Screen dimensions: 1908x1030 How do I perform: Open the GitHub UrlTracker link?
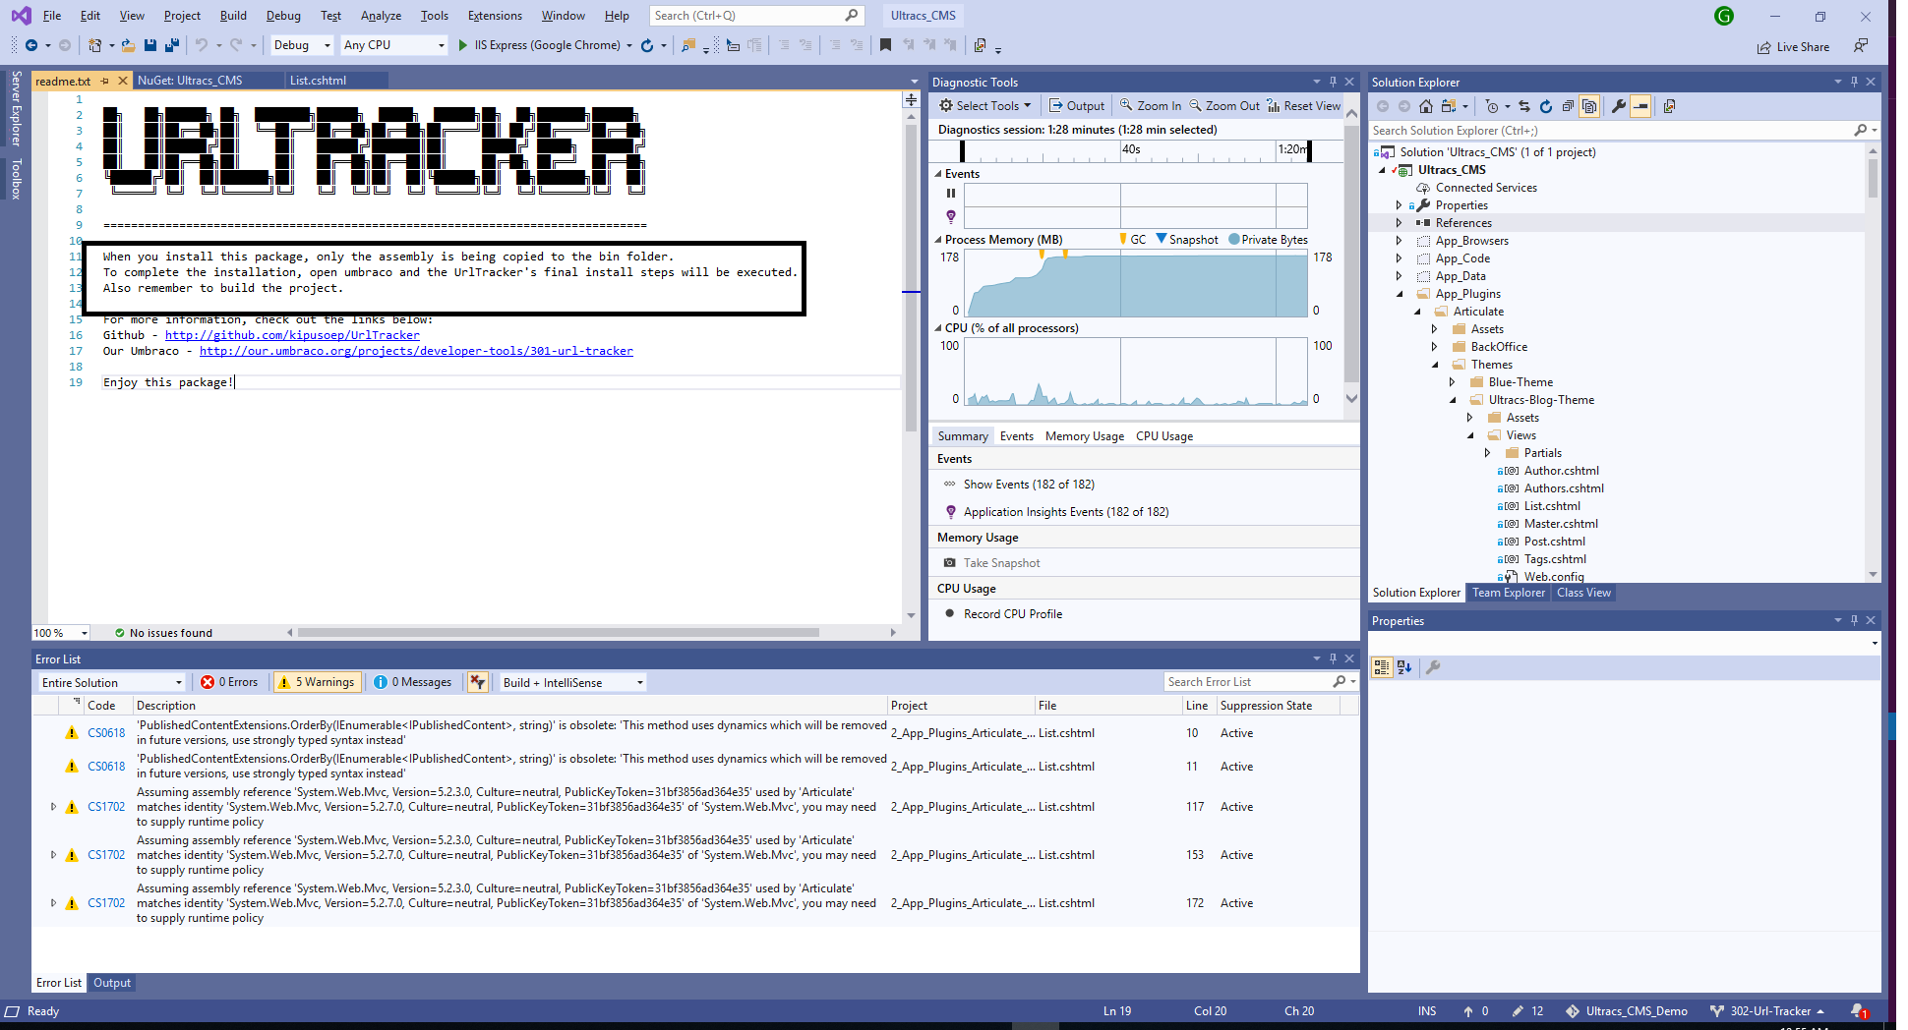pos(292,335)
